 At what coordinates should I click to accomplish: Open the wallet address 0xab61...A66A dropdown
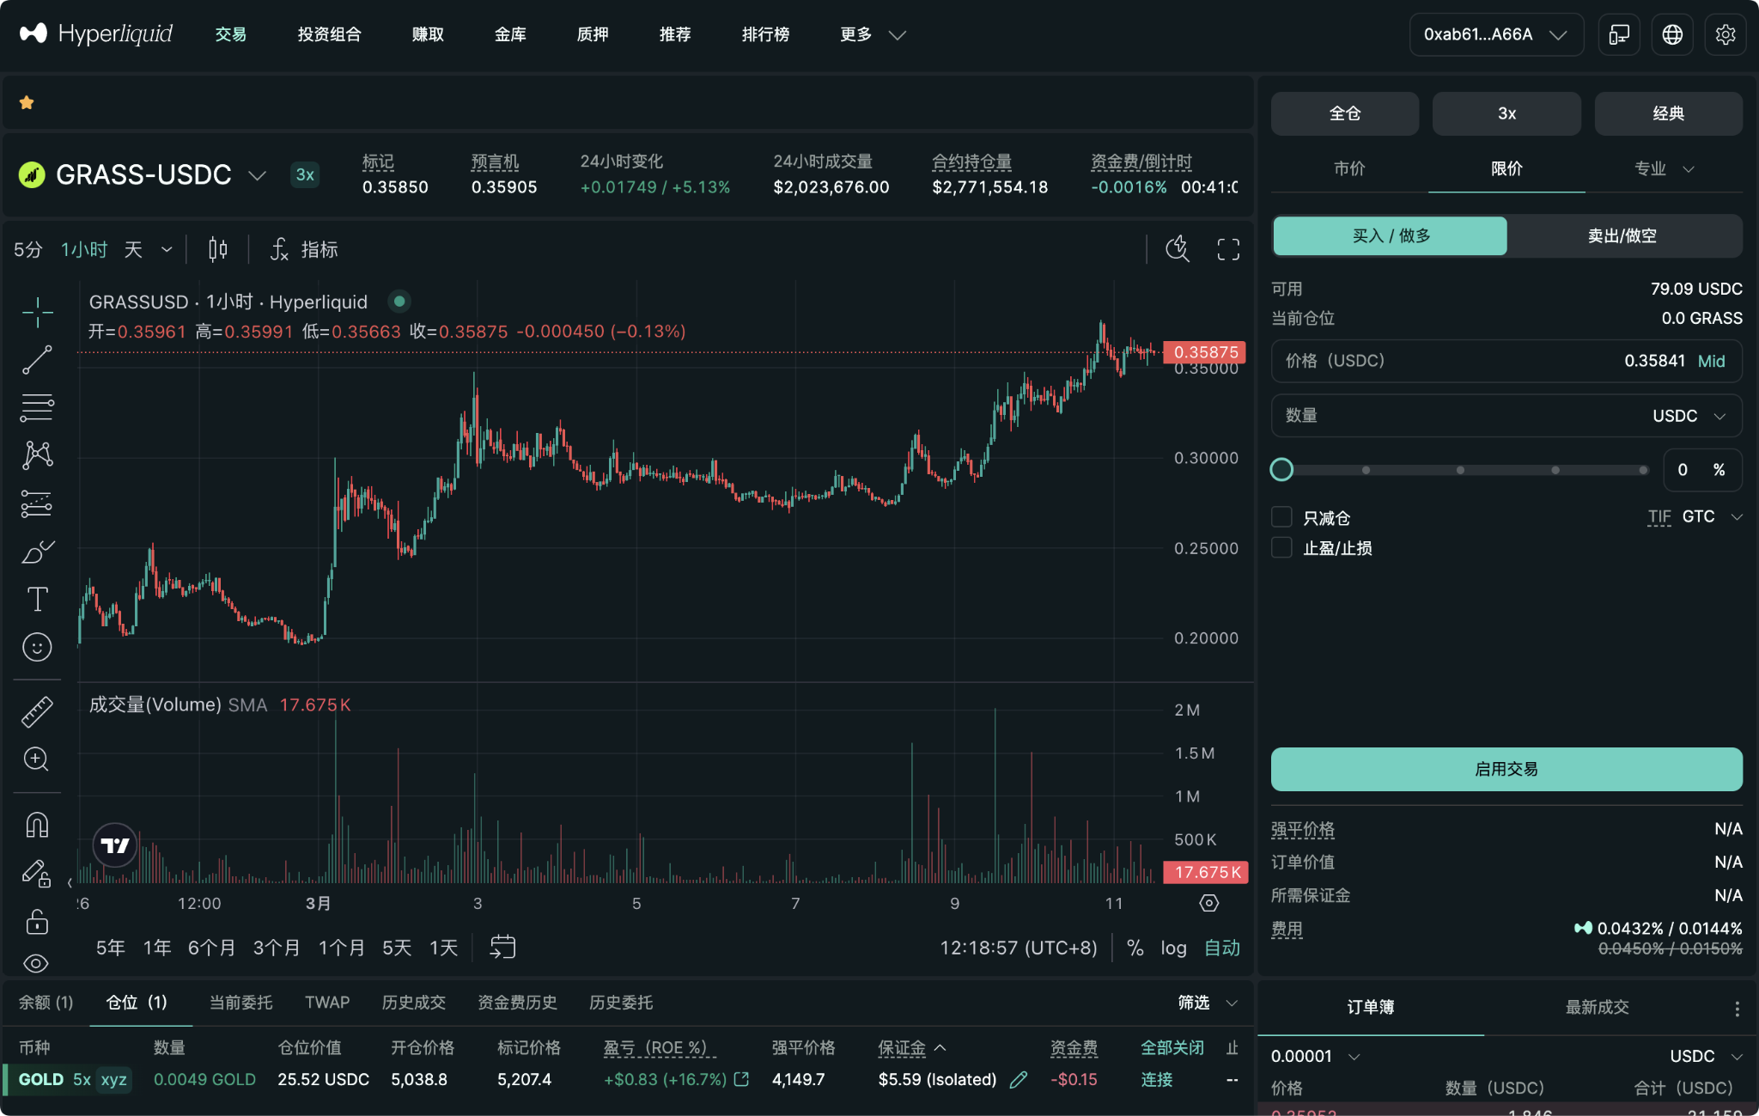(1495, 34)
